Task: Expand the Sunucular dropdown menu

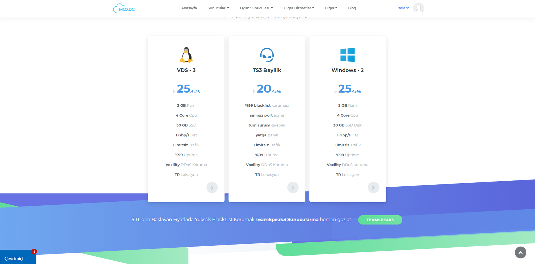Action: [x=218, y=8]
